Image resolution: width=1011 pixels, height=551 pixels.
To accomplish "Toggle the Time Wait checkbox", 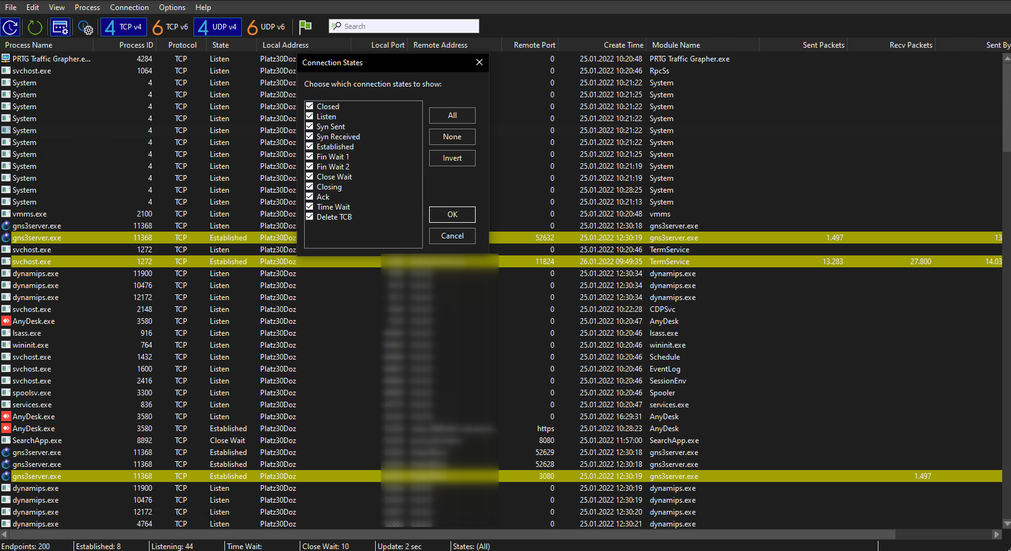I will point(309,206).
